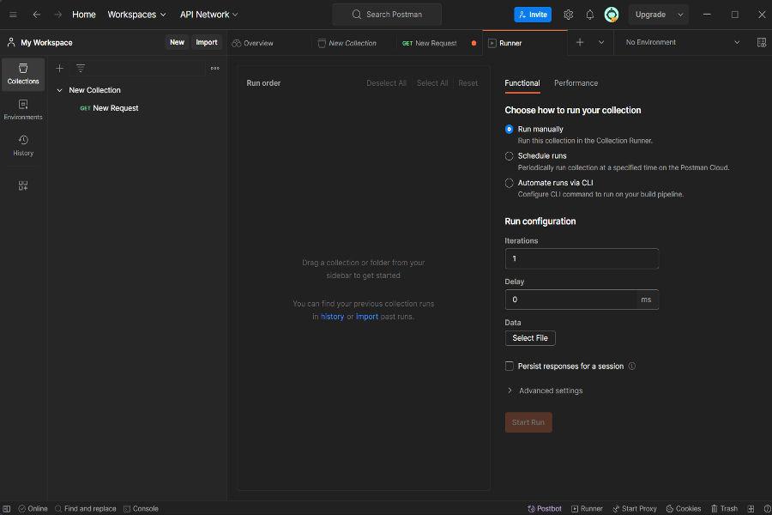Open the No Environment selector
This screenshot has width=772, height=515.
click(x=683, y=42)
